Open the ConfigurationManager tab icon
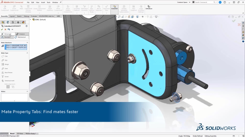The image size is (245, 137). tap(13, 22)
